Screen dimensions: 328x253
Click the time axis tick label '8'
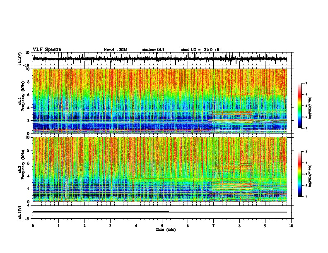coord(239,226)
